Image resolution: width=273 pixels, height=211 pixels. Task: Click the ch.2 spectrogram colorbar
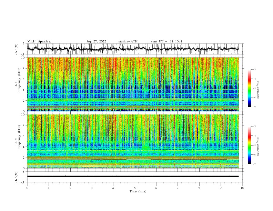249,145
